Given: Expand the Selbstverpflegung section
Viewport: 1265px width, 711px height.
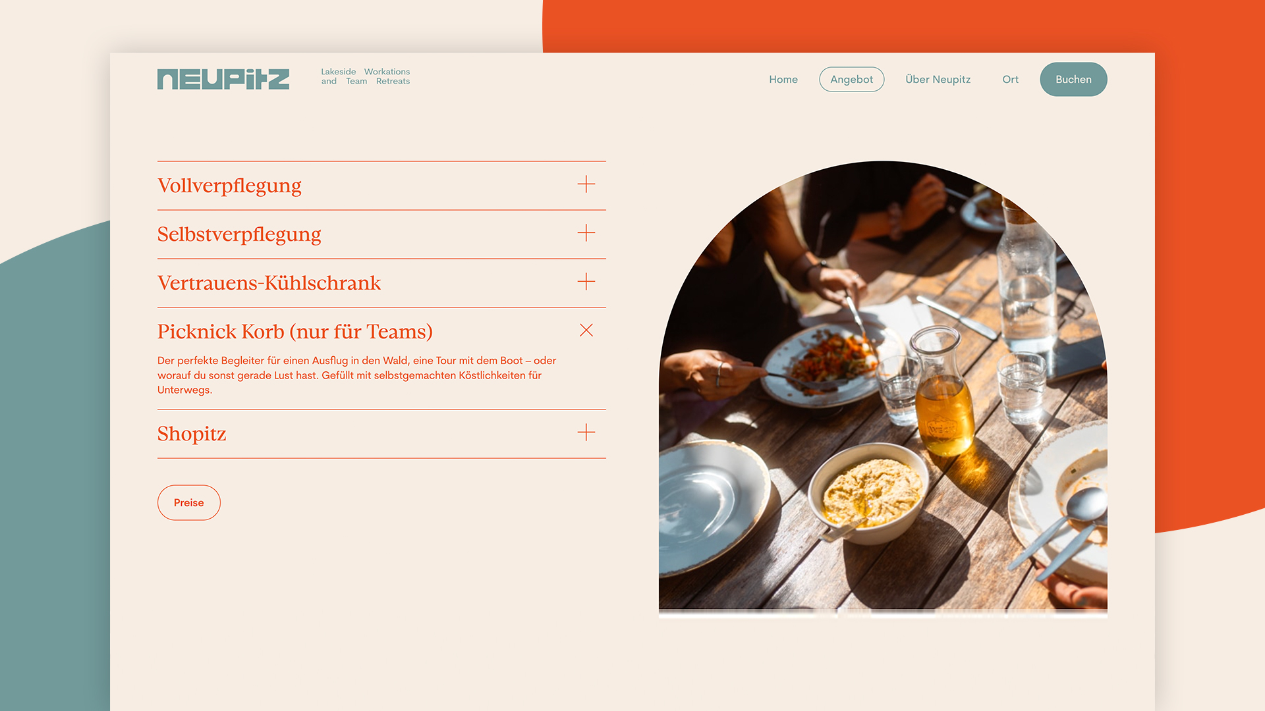Looking at the screenshot, I should [x=586, y=232].
